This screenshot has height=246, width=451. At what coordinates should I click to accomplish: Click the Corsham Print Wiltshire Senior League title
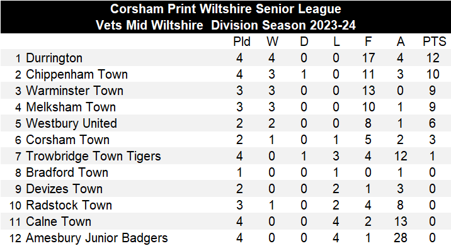[x=226, y=9]
